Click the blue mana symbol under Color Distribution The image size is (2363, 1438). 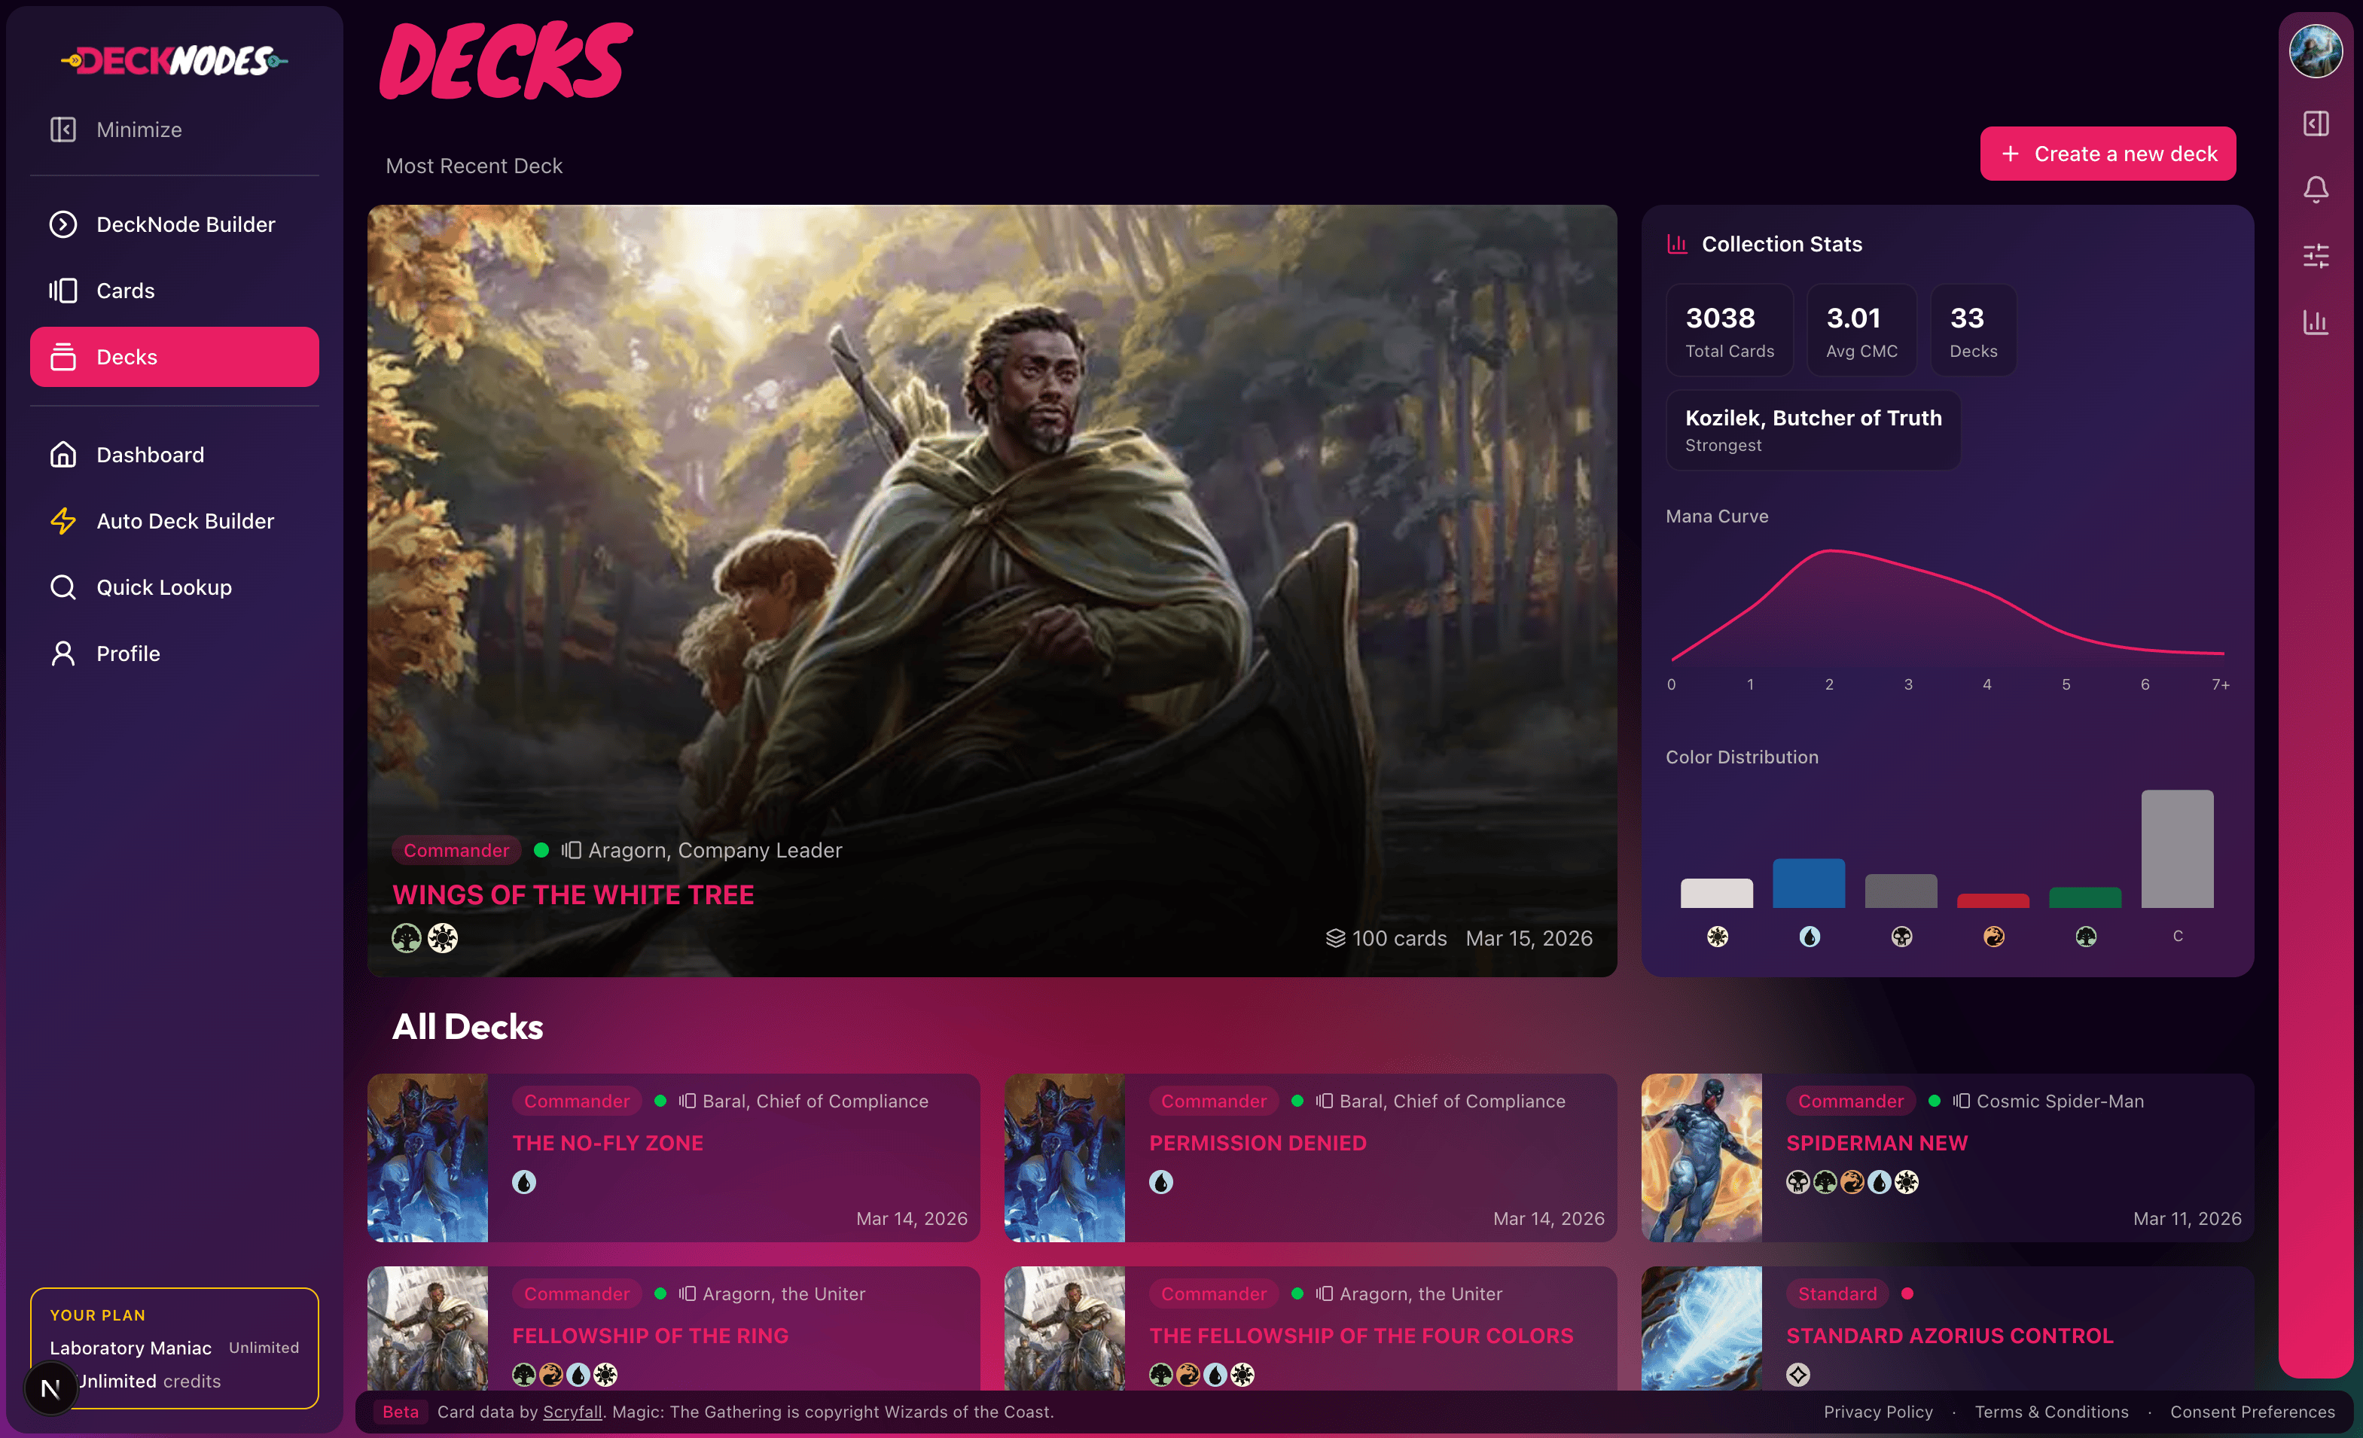click(1809, 937)
